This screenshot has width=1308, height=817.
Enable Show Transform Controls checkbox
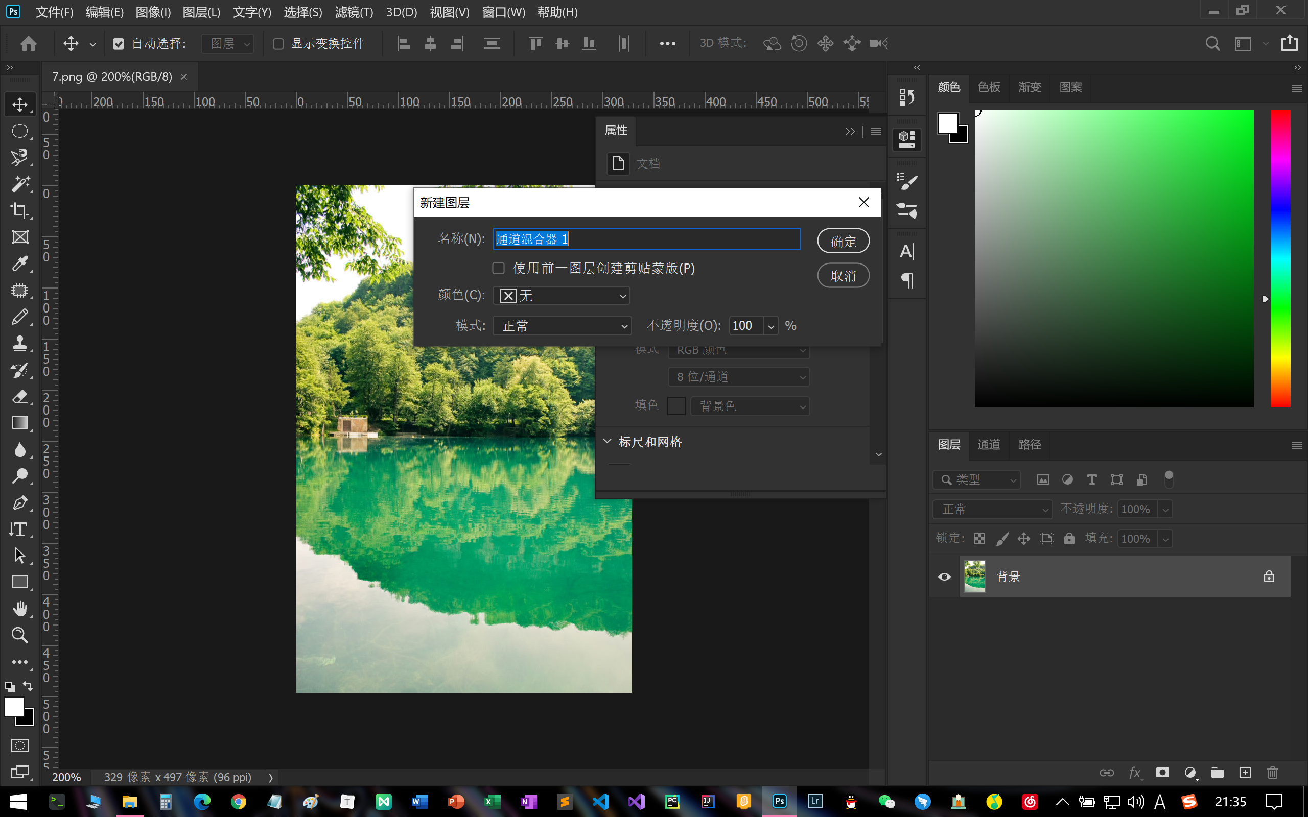(278, 44)
